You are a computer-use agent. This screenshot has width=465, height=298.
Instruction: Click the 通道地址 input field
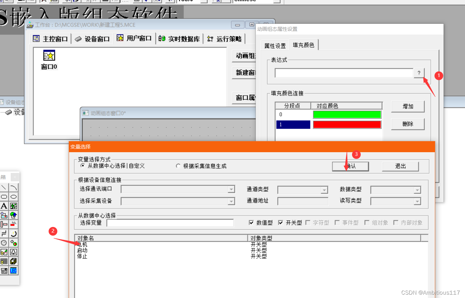(x=303, y=201)
